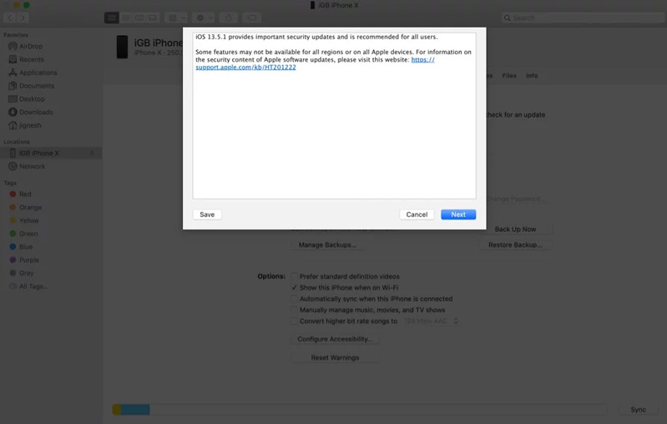Screen dimensions: 667x424
Task: Click Restore Backup button
Action: [515, 245]
